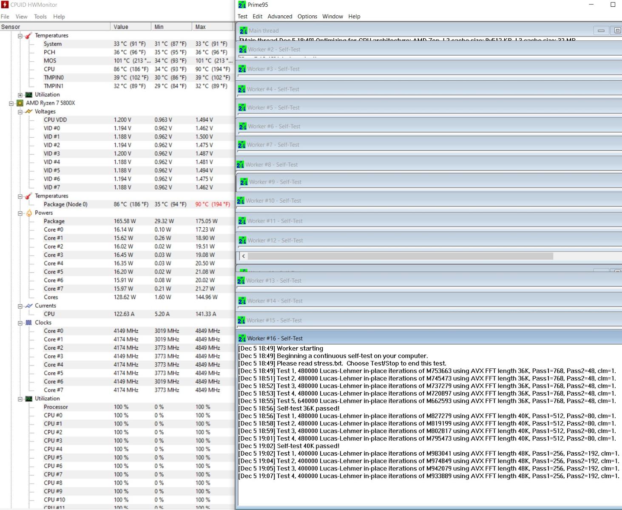
Task: Click the Clocks group icon
Action: [x=28, y=323]
